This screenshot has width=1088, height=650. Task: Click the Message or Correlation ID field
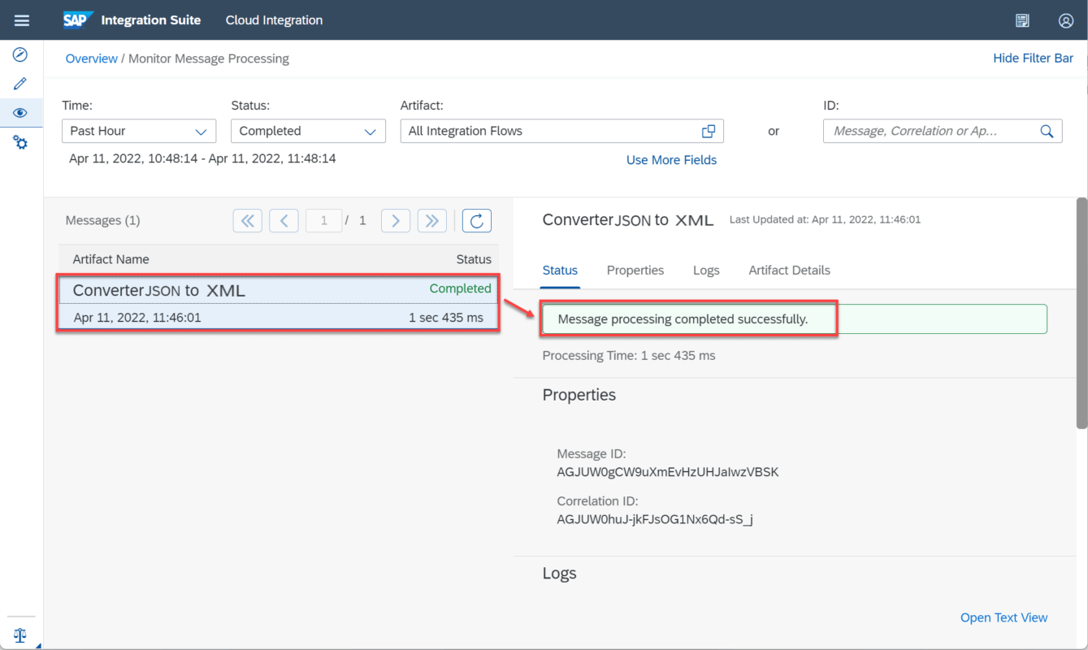tap(943, 131)
